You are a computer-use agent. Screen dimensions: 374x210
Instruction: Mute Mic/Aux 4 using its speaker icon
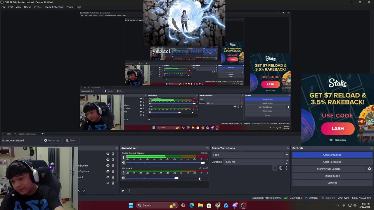tap(124, 178)
